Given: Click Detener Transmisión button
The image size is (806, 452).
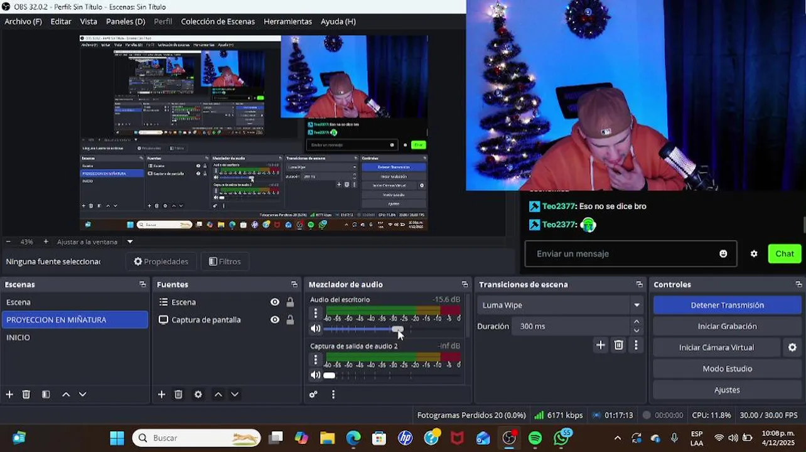Looking at the screenshot, I should [x=727, y=305].
